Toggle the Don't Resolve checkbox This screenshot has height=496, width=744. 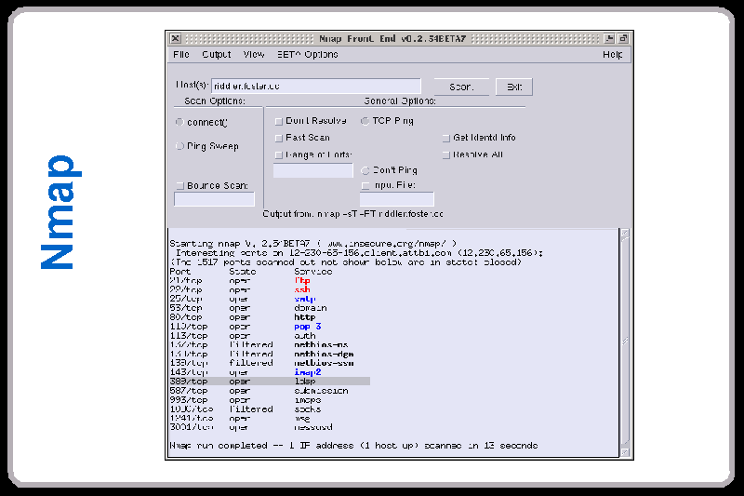(x=278, y=122)
